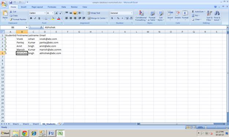Click the Sort & Filter icon
The width and height of the screenshot is (229, 137).
[209, 13]
